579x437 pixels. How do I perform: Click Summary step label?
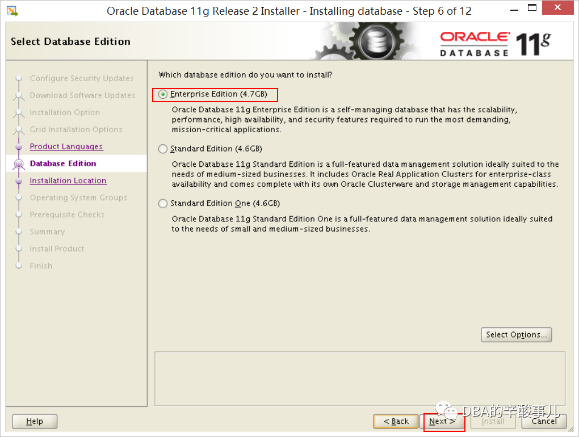point(47,232)
